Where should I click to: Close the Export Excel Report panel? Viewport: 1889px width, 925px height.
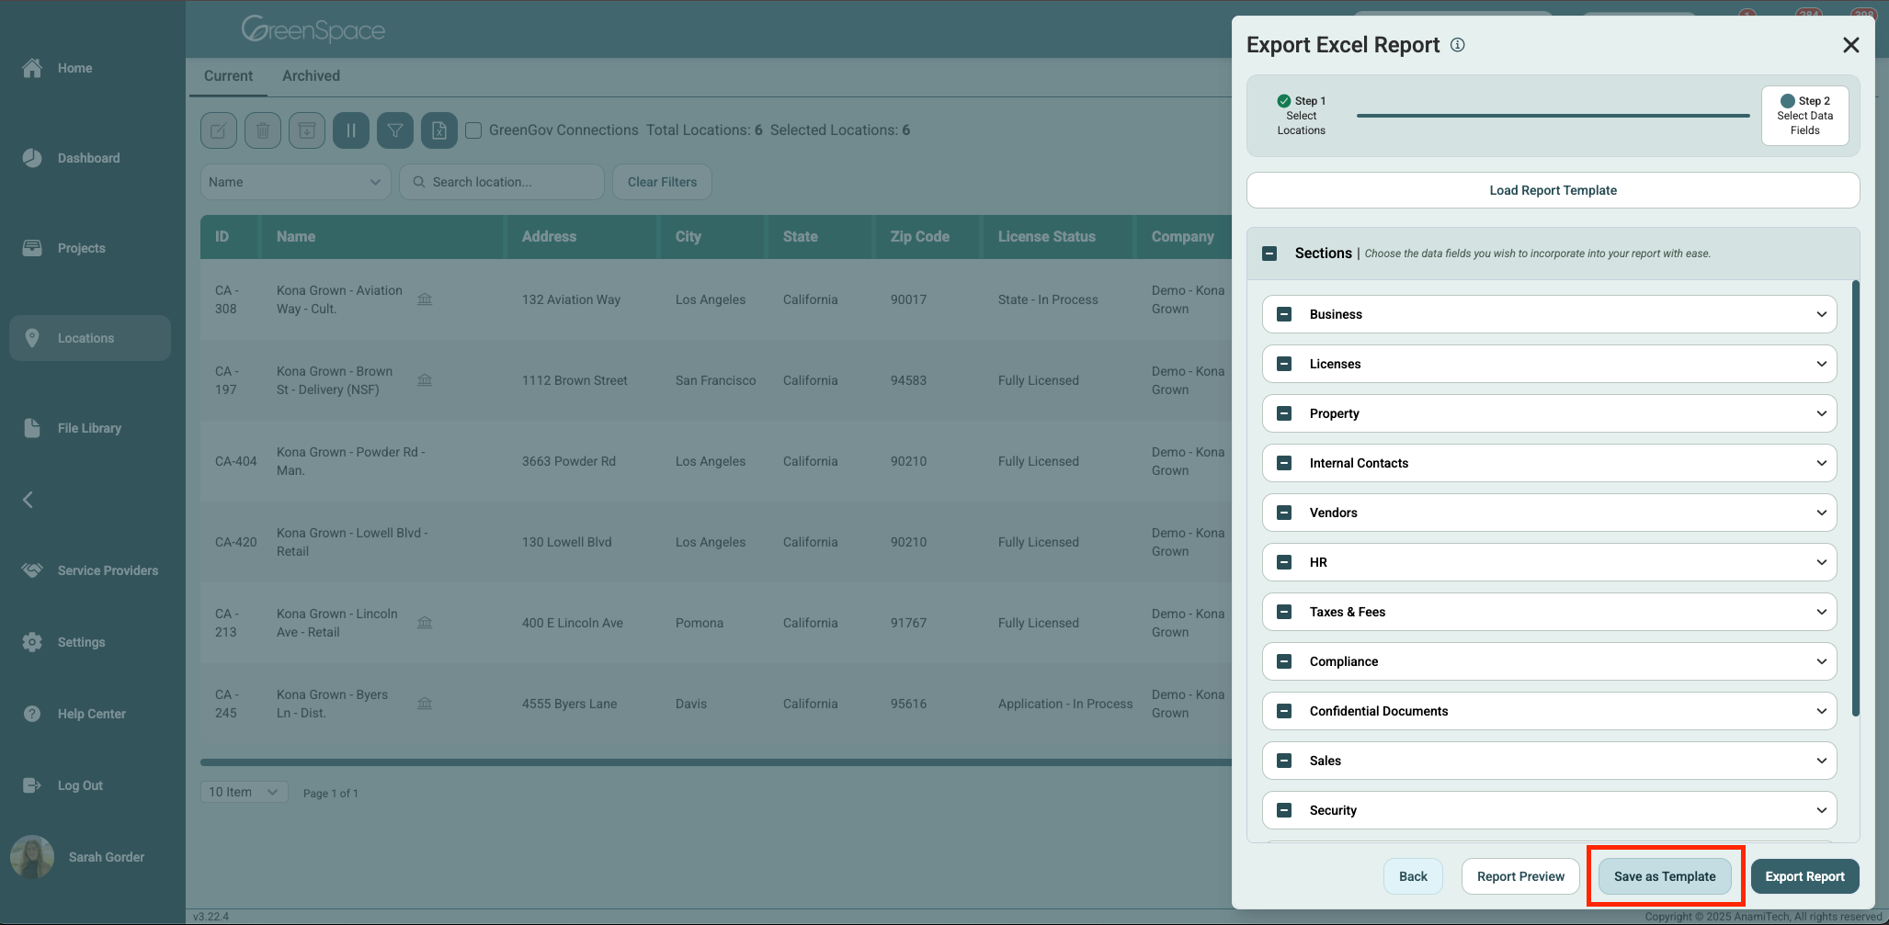pyautogui.click(x=1851, y=45)
